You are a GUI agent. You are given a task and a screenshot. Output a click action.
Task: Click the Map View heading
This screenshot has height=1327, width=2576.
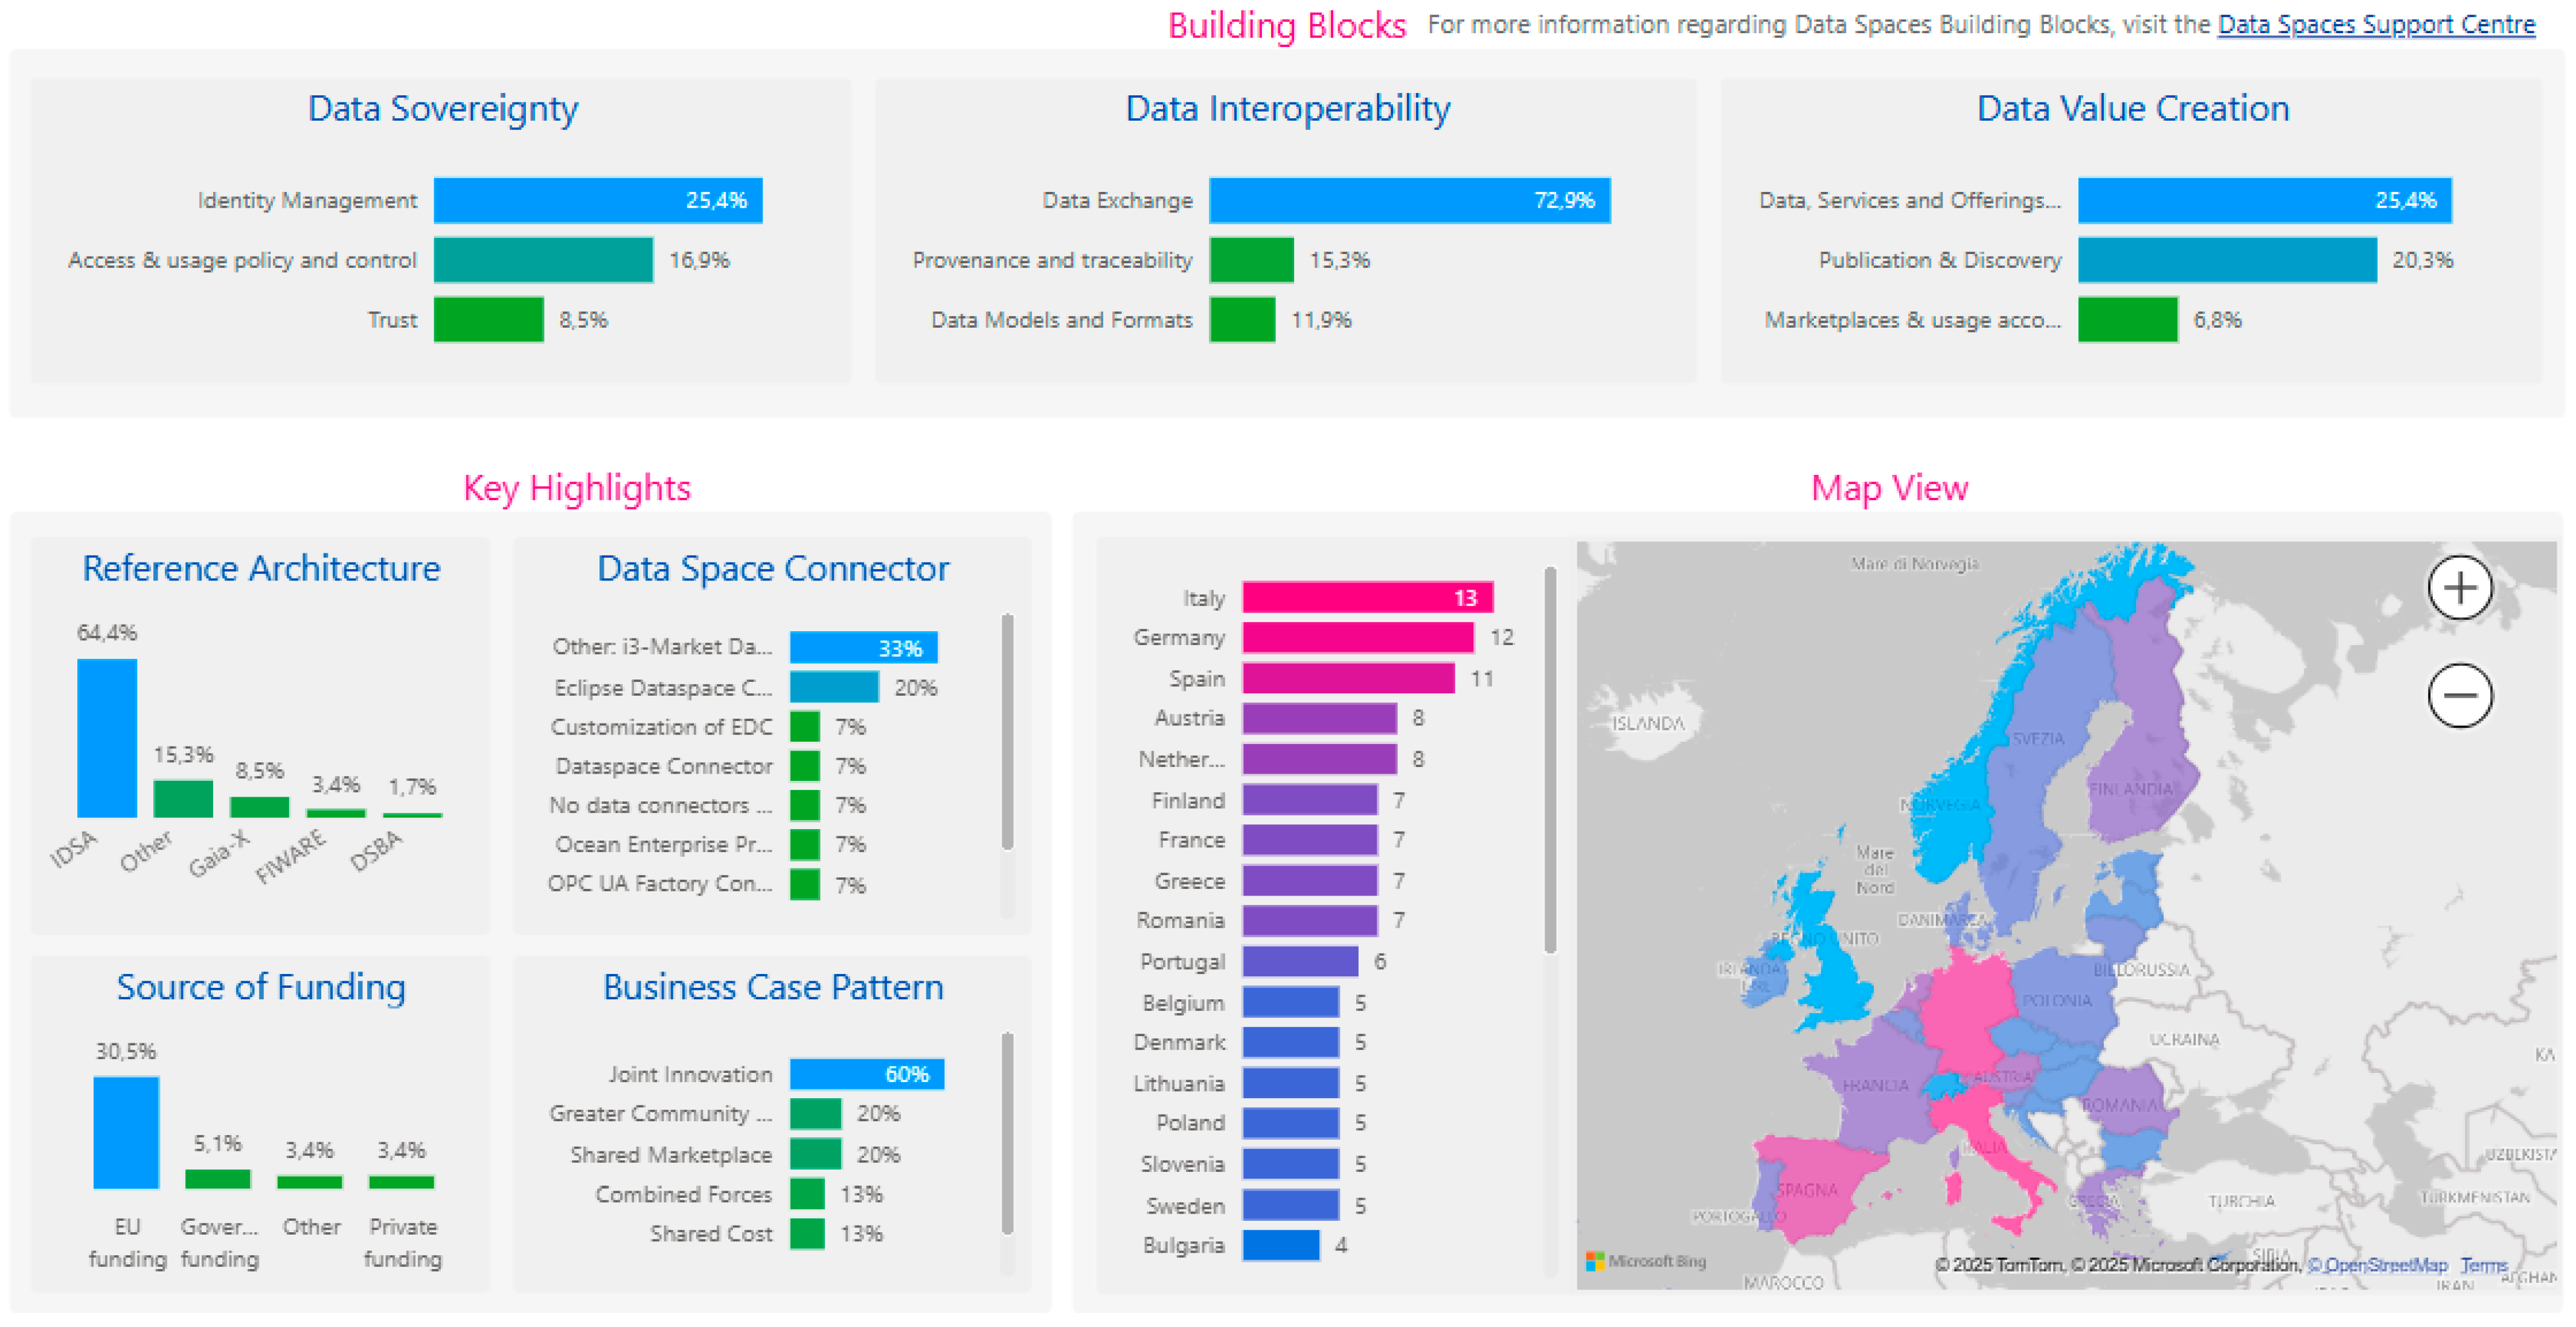(x=1889, y=488)
